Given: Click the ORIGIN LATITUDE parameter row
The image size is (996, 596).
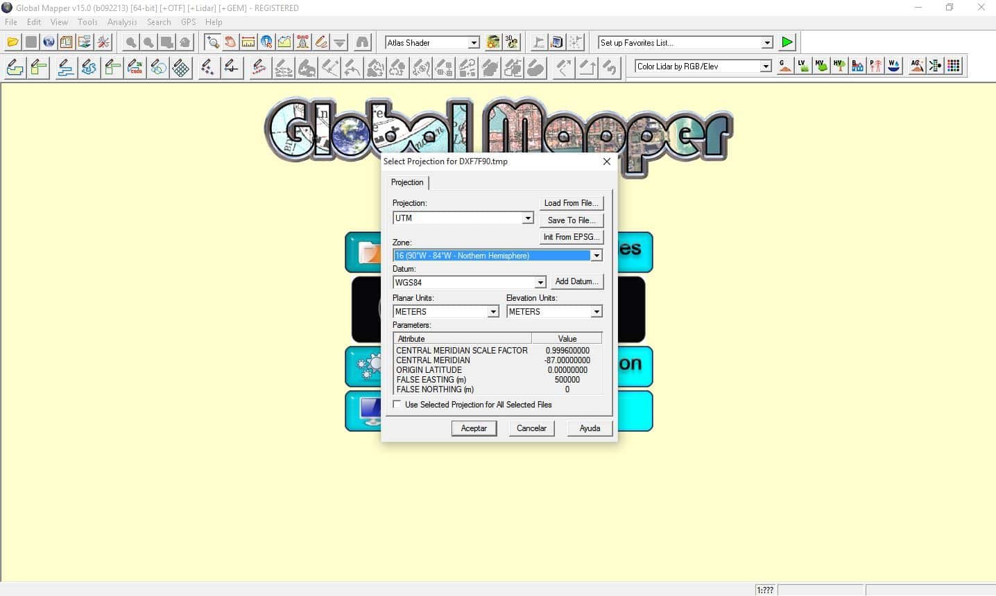Looking at the screenshot, I should click(x=497, y=370).
